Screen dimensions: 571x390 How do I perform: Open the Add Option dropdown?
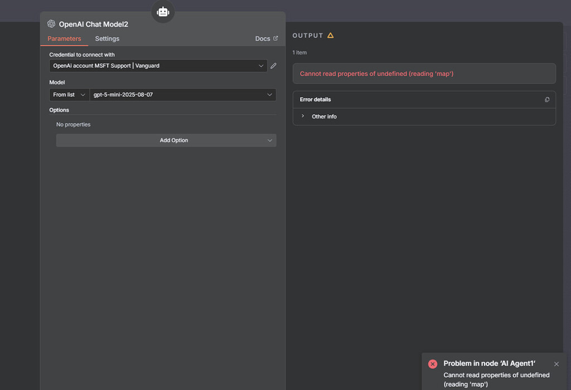[x=270, y=140]
